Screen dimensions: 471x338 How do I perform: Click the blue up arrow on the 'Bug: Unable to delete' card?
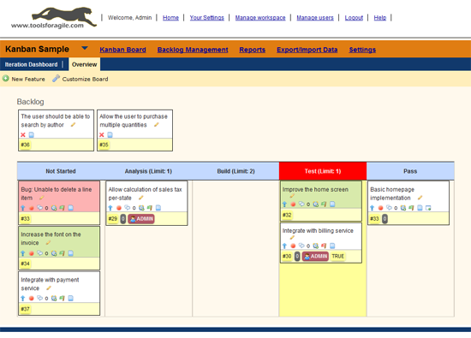point(23,208)
